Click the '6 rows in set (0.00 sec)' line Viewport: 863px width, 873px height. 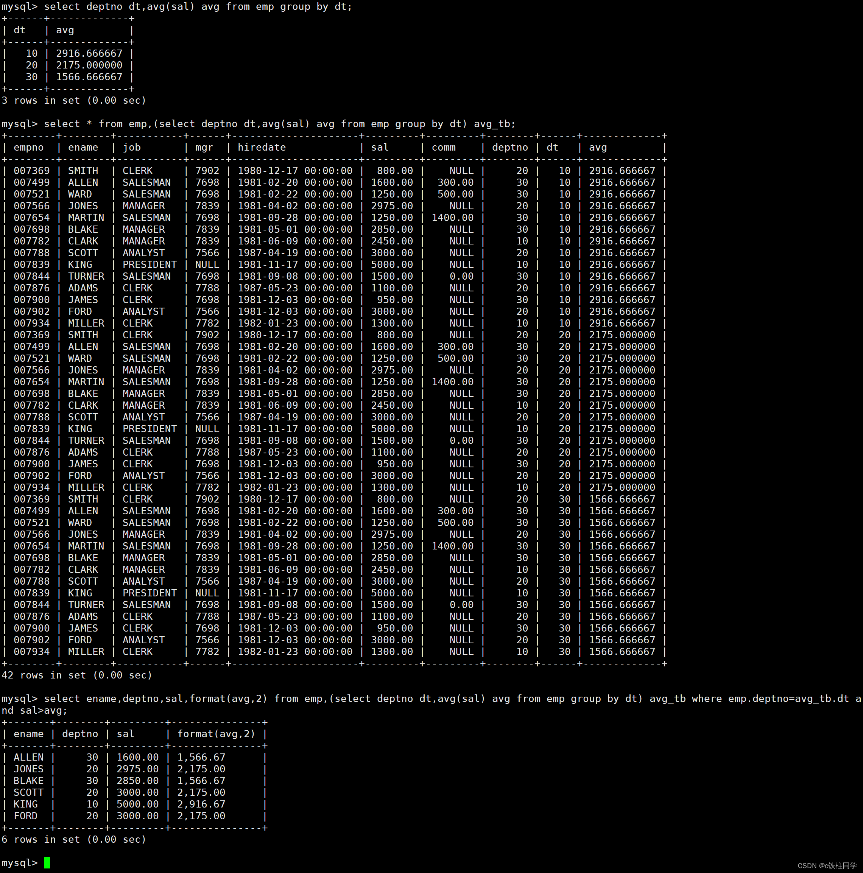click(74, 840)
